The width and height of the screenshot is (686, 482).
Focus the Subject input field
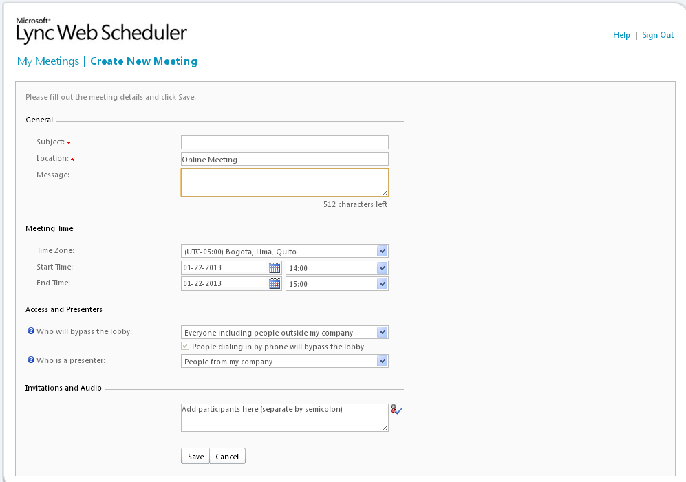pyautogui.click(x=284, y=142)
